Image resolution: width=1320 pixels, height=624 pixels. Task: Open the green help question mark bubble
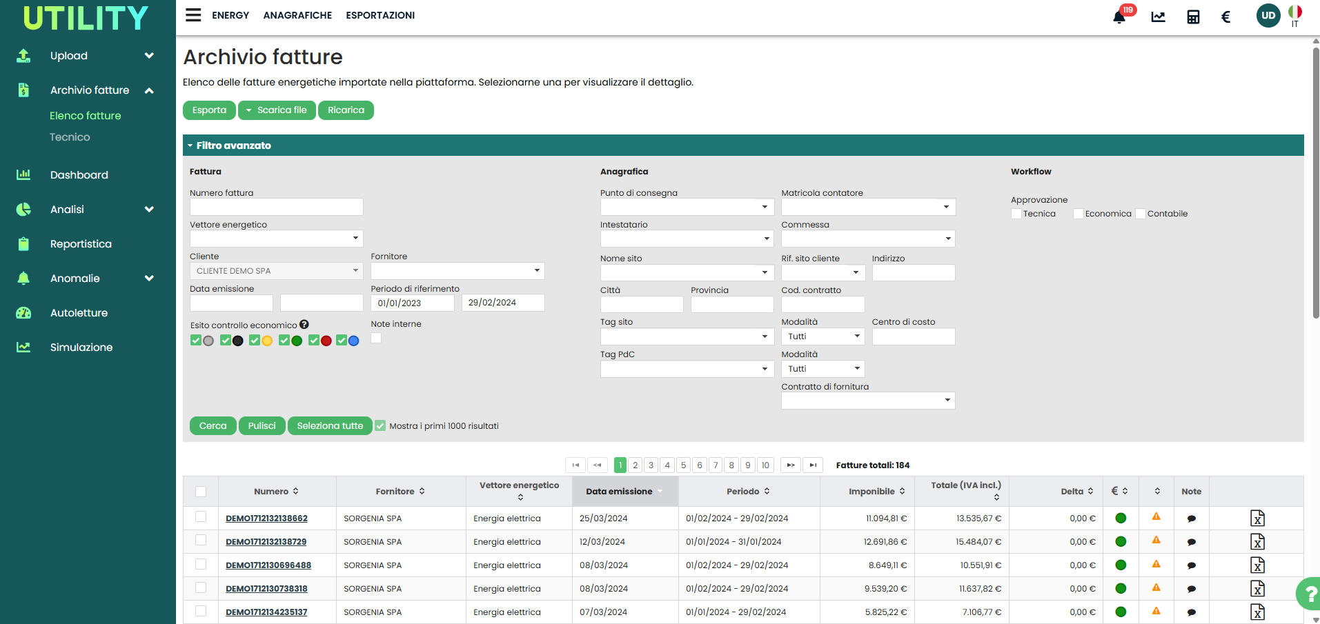tap(1308, 594)
